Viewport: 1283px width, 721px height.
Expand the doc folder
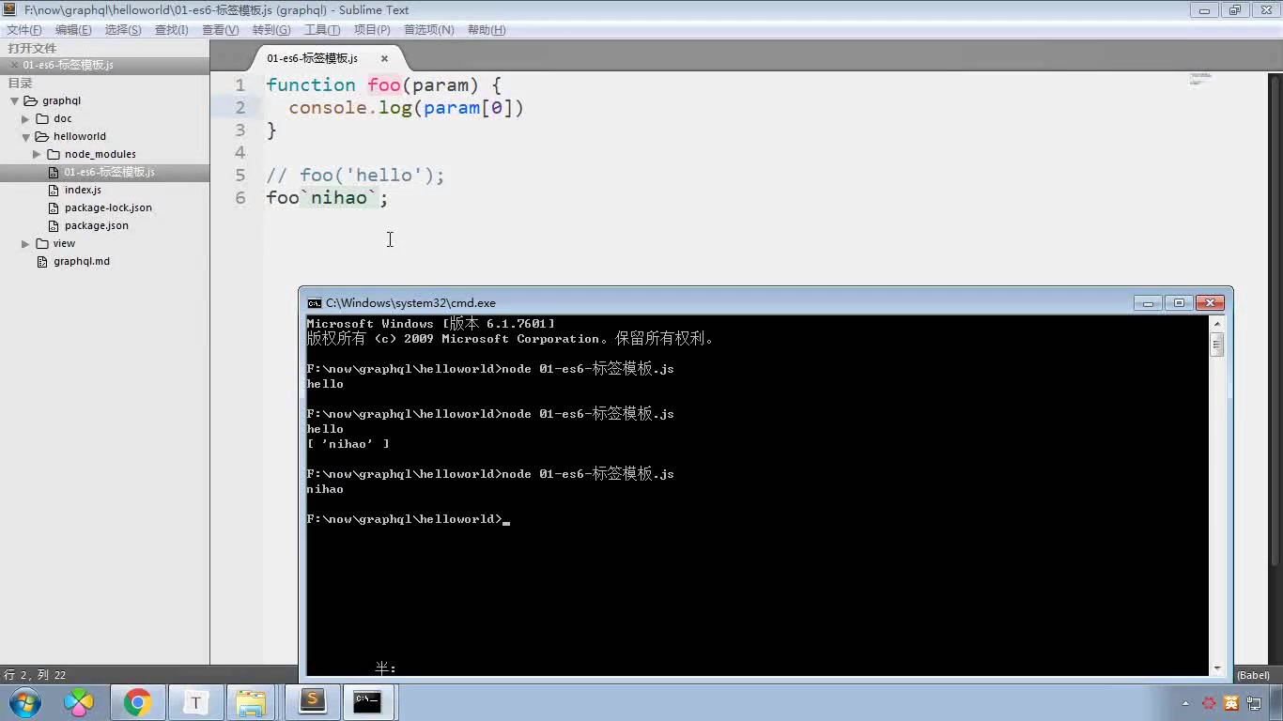(x=25, y=119)
